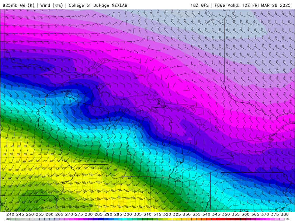Click the 330 value on the color scale
The height and width of the screenshot is (221, 295).
(187, 214)
